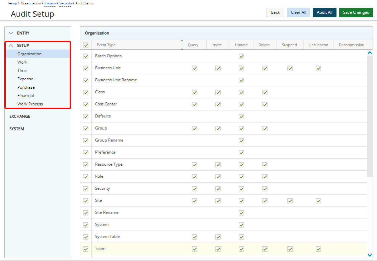The width and height of the screenshot is (377, 261).
Task: Open the Financial audit category
Action: (x=25, y=96)
